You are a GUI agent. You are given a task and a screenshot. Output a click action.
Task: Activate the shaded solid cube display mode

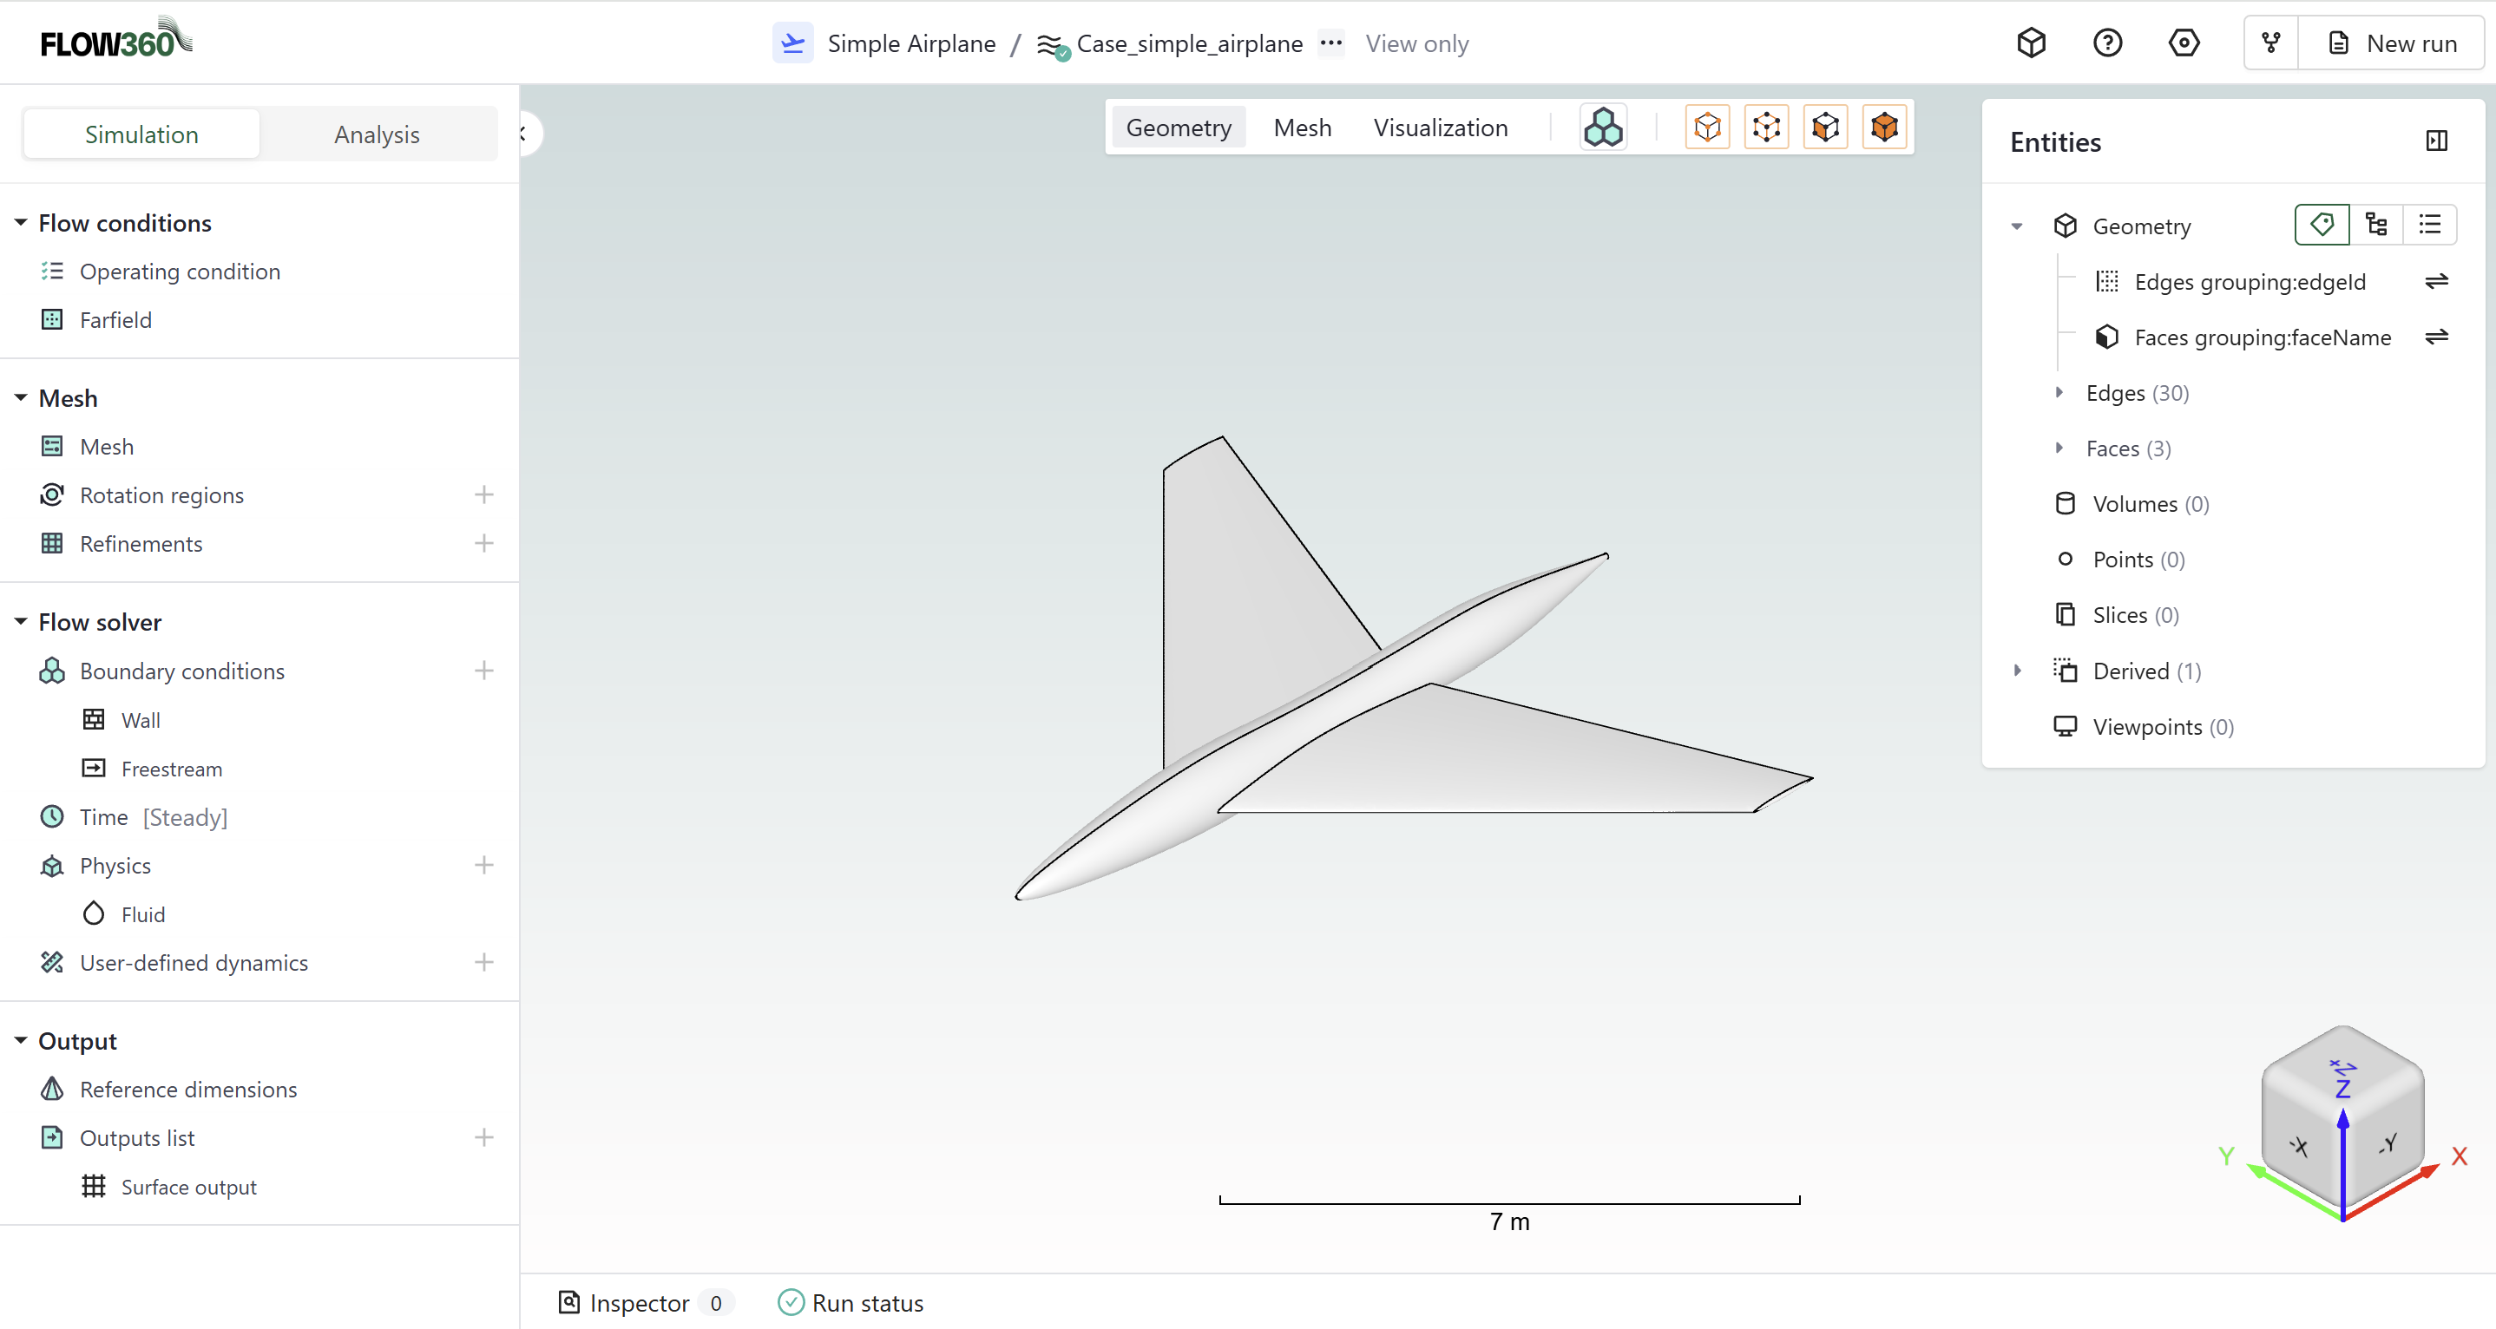(1883, 126)
